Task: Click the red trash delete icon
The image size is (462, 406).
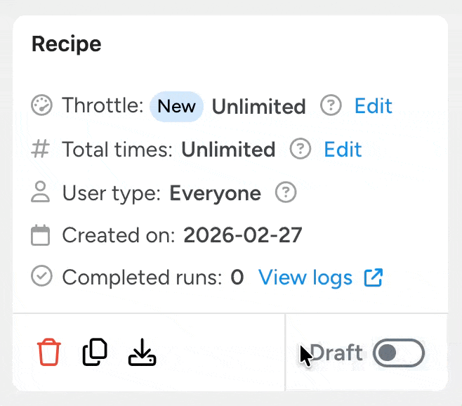Action: tap(49, 353)
